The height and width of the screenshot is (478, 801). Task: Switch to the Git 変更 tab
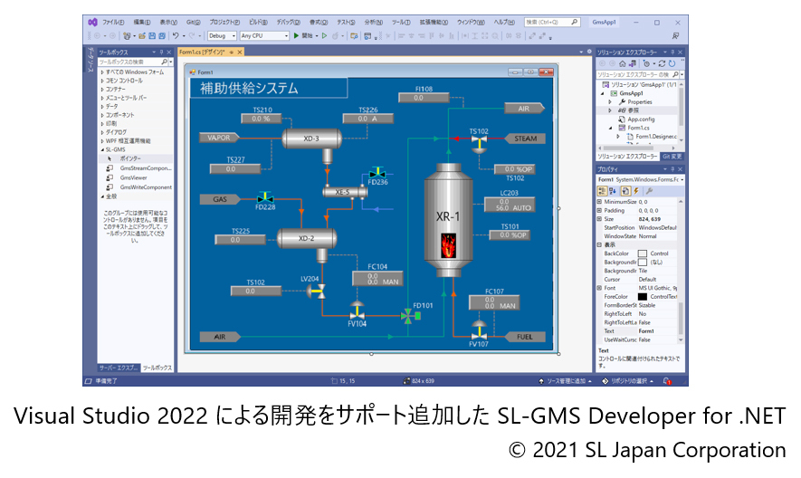pyautogui.click(x=672, y=157)
